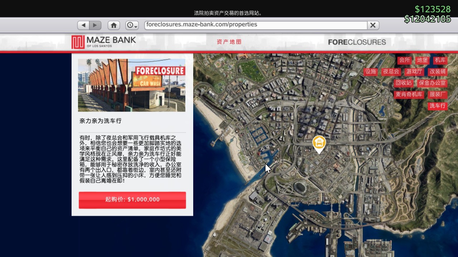
Task: Toggle the 回收站 map filter
Action: pyautogui.click(x=404, y=83)
